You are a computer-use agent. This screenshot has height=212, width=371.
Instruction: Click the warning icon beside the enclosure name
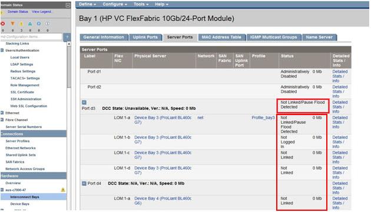click(63, 190)
